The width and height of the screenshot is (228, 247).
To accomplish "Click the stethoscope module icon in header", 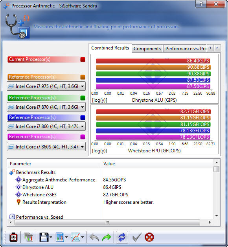I will click(x=17, y=26).
